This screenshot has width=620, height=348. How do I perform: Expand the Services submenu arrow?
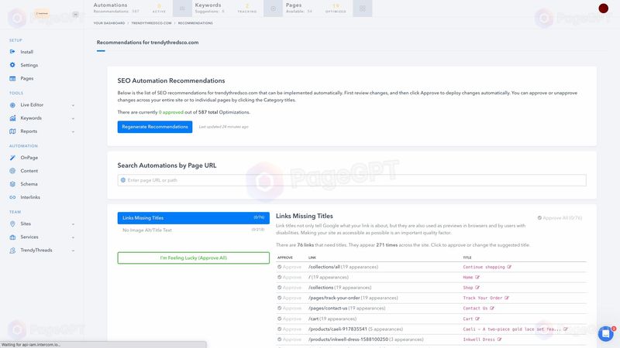click(x=73, y=237)
